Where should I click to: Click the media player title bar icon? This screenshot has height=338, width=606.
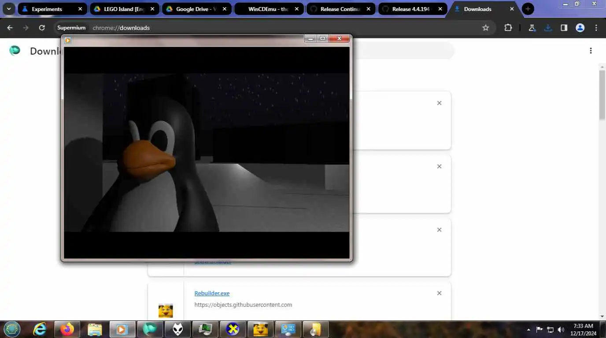[68, 40]
